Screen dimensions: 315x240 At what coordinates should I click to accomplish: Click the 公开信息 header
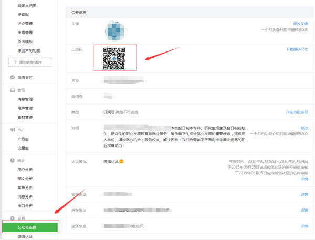pos(79,13)
